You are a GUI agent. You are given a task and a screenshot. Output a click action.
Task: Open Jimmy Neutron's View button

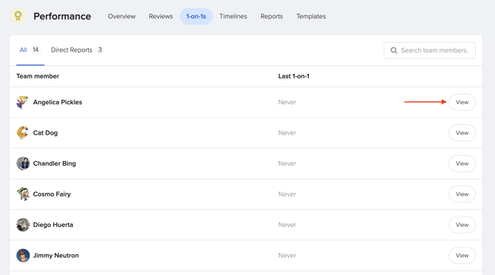point(462,256)
